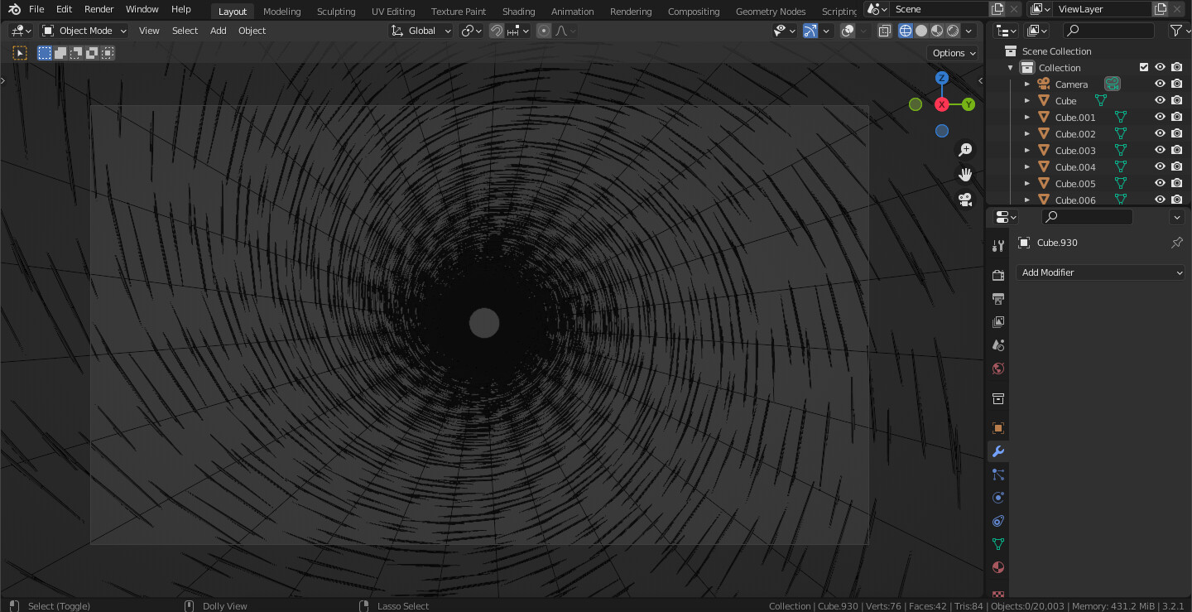The image size is (1192, 612).
Task: Open the viewport Options popover
Action: [952, 52]
